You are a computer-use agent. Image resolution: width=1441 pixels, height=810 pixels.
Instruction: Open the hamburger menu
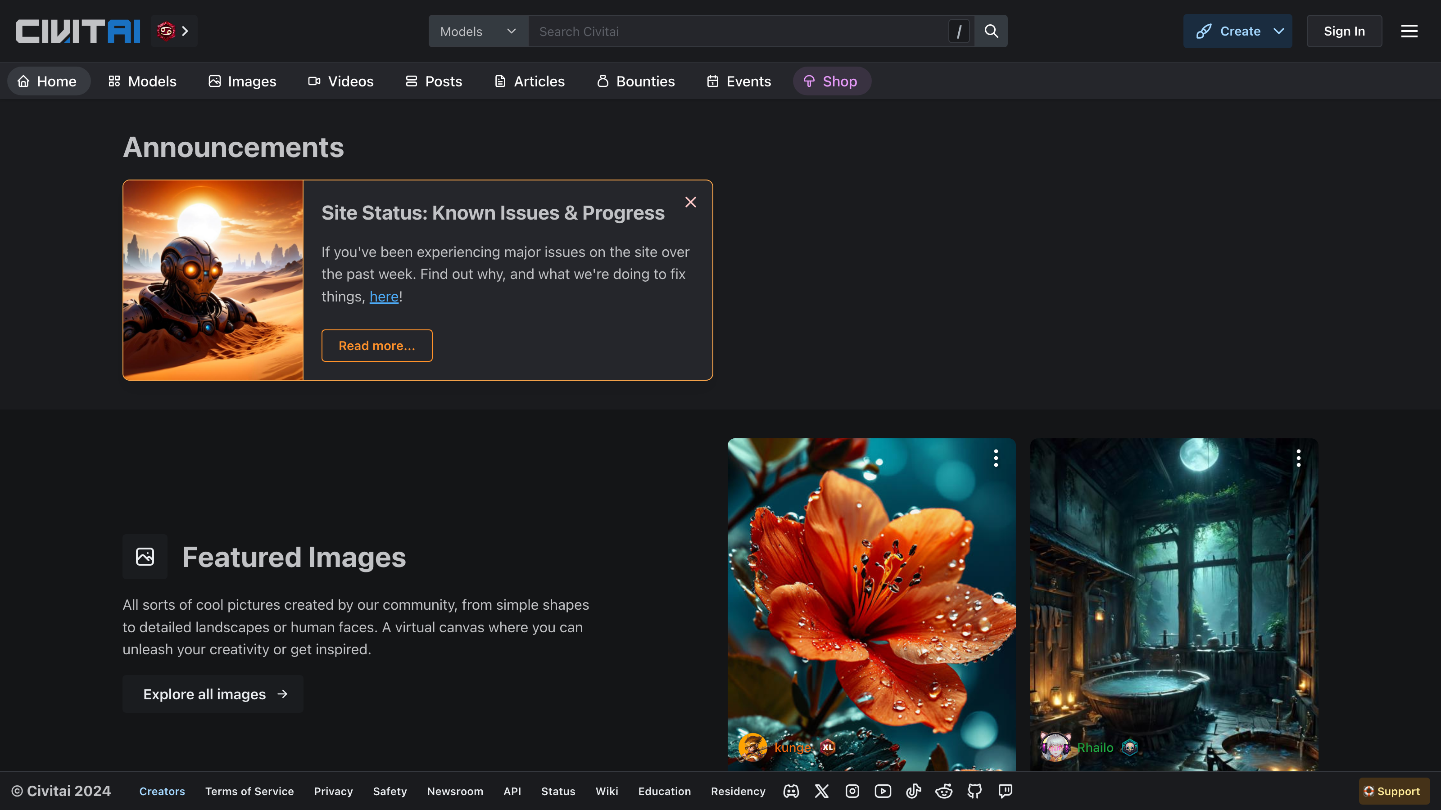coord(1409,31)
